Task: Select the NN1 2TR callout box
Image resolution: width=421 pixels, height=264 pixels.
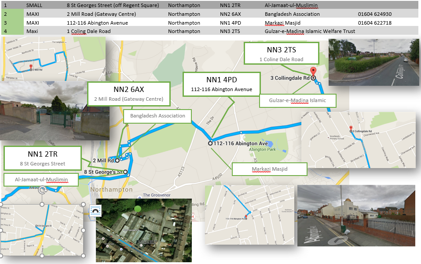Action: point(42,158)
